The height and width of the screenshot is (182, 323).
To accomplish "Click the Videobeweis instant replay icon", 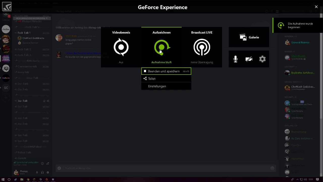I will click(x=121, y=47).
